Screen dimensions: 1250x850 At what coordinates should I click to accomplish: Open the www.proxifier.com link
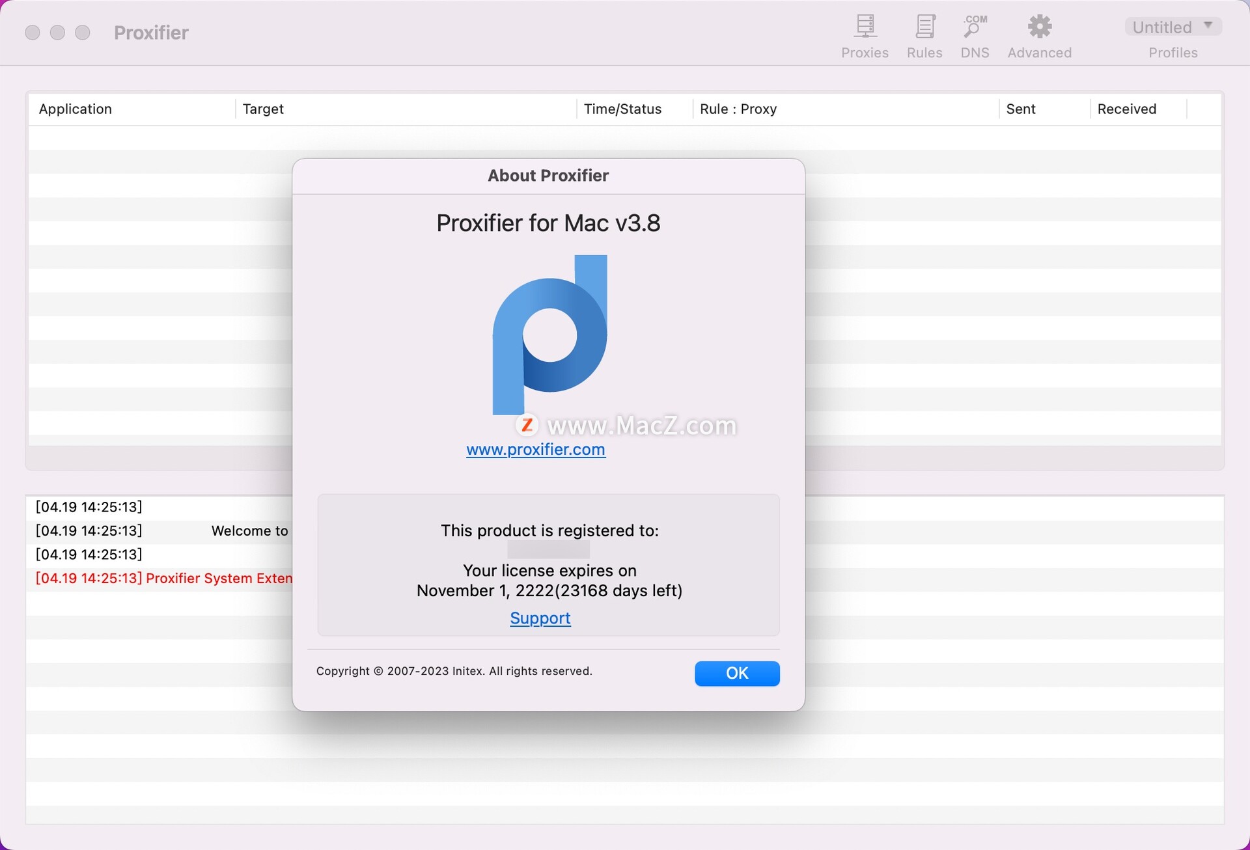point(536,449)
